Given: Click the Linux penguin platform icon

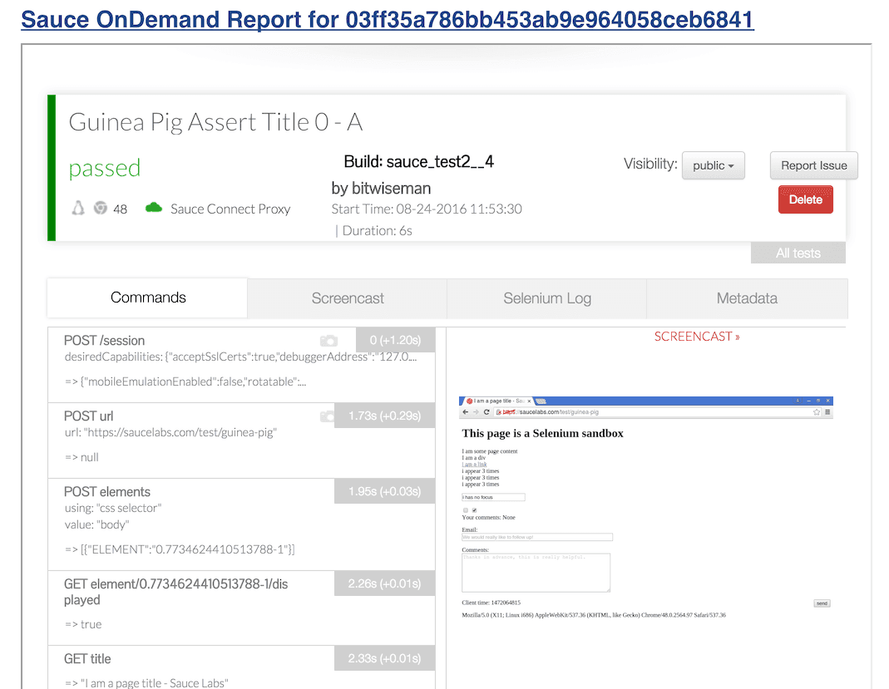Looking at the screenshot, I should 78,209.
